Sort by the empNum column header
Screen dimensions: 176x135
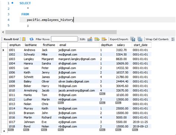15,45
